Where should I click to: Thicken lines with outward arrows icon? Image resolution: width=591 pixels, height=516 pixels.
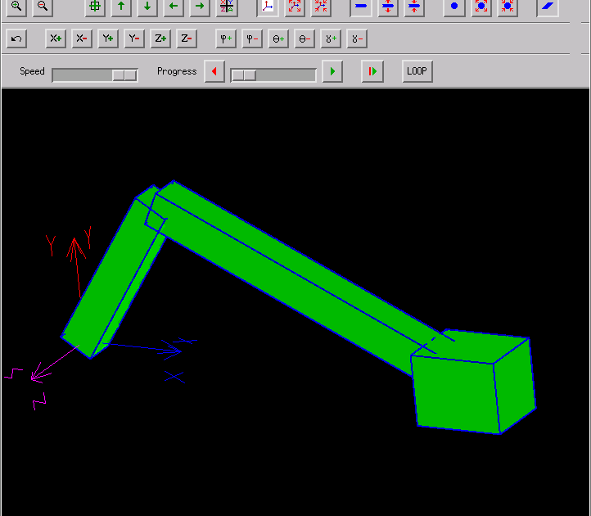pyautogui.click(x=388, y=7)
